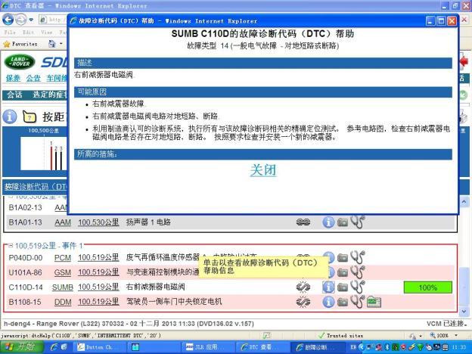Open DTC help info icon for B1108-15
472x354 pixels.
[328, 302]
